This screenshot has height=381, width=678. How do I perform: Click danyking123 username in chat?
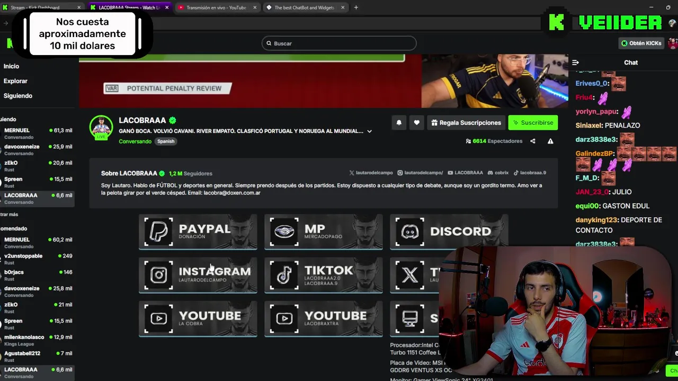(x=597, y=220)
